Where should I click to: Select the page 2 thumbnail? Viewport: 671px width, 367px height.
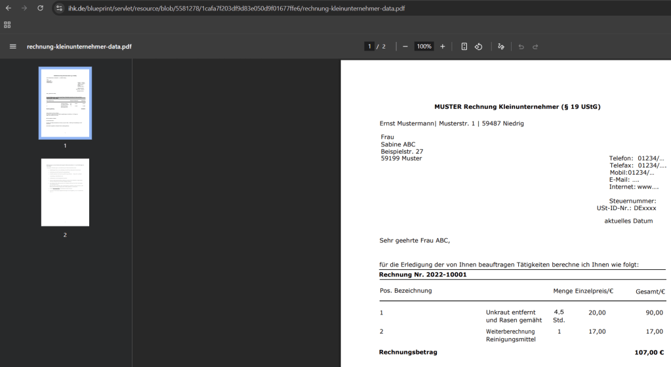pyautogui.click(x=65, y=192)
